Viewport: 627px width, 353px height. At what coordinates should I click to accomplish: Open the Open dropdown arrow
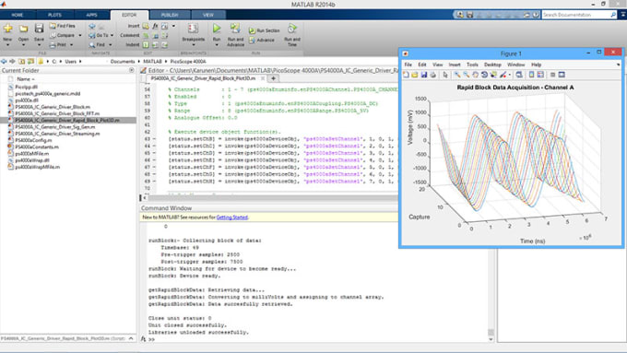[23, 45]
